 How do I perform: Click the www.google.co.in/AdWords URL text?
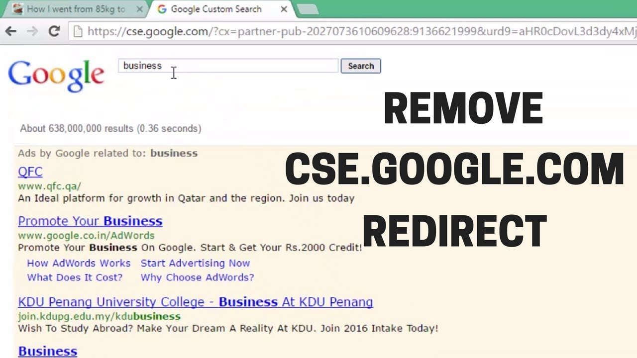[x=86, y=235]
